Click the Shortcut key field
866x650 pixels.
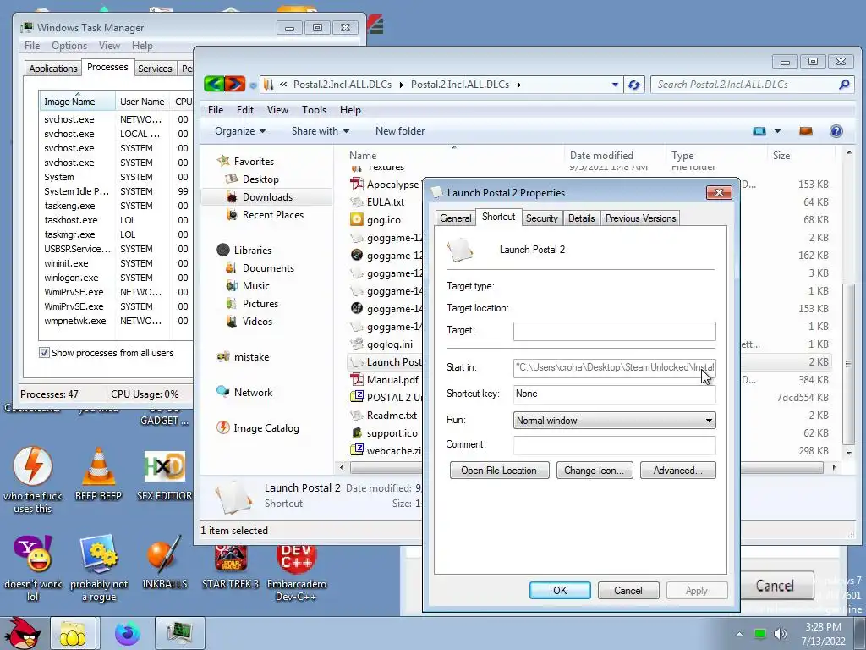point(614,394)
